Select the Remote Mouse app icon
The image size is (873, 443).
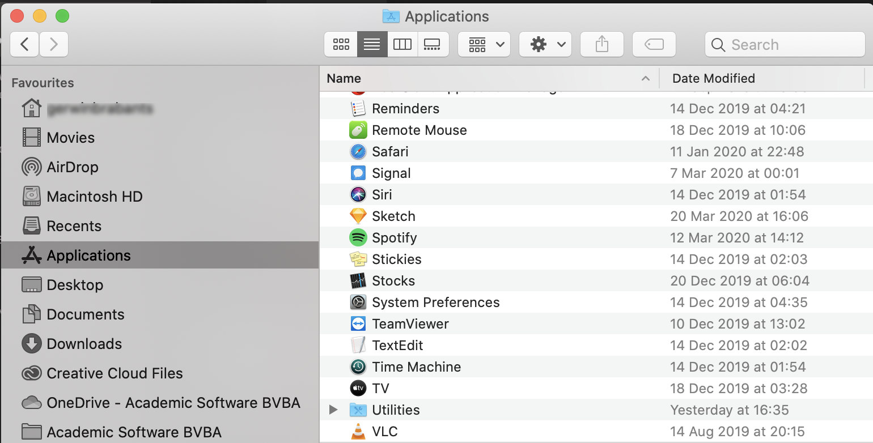358,130
